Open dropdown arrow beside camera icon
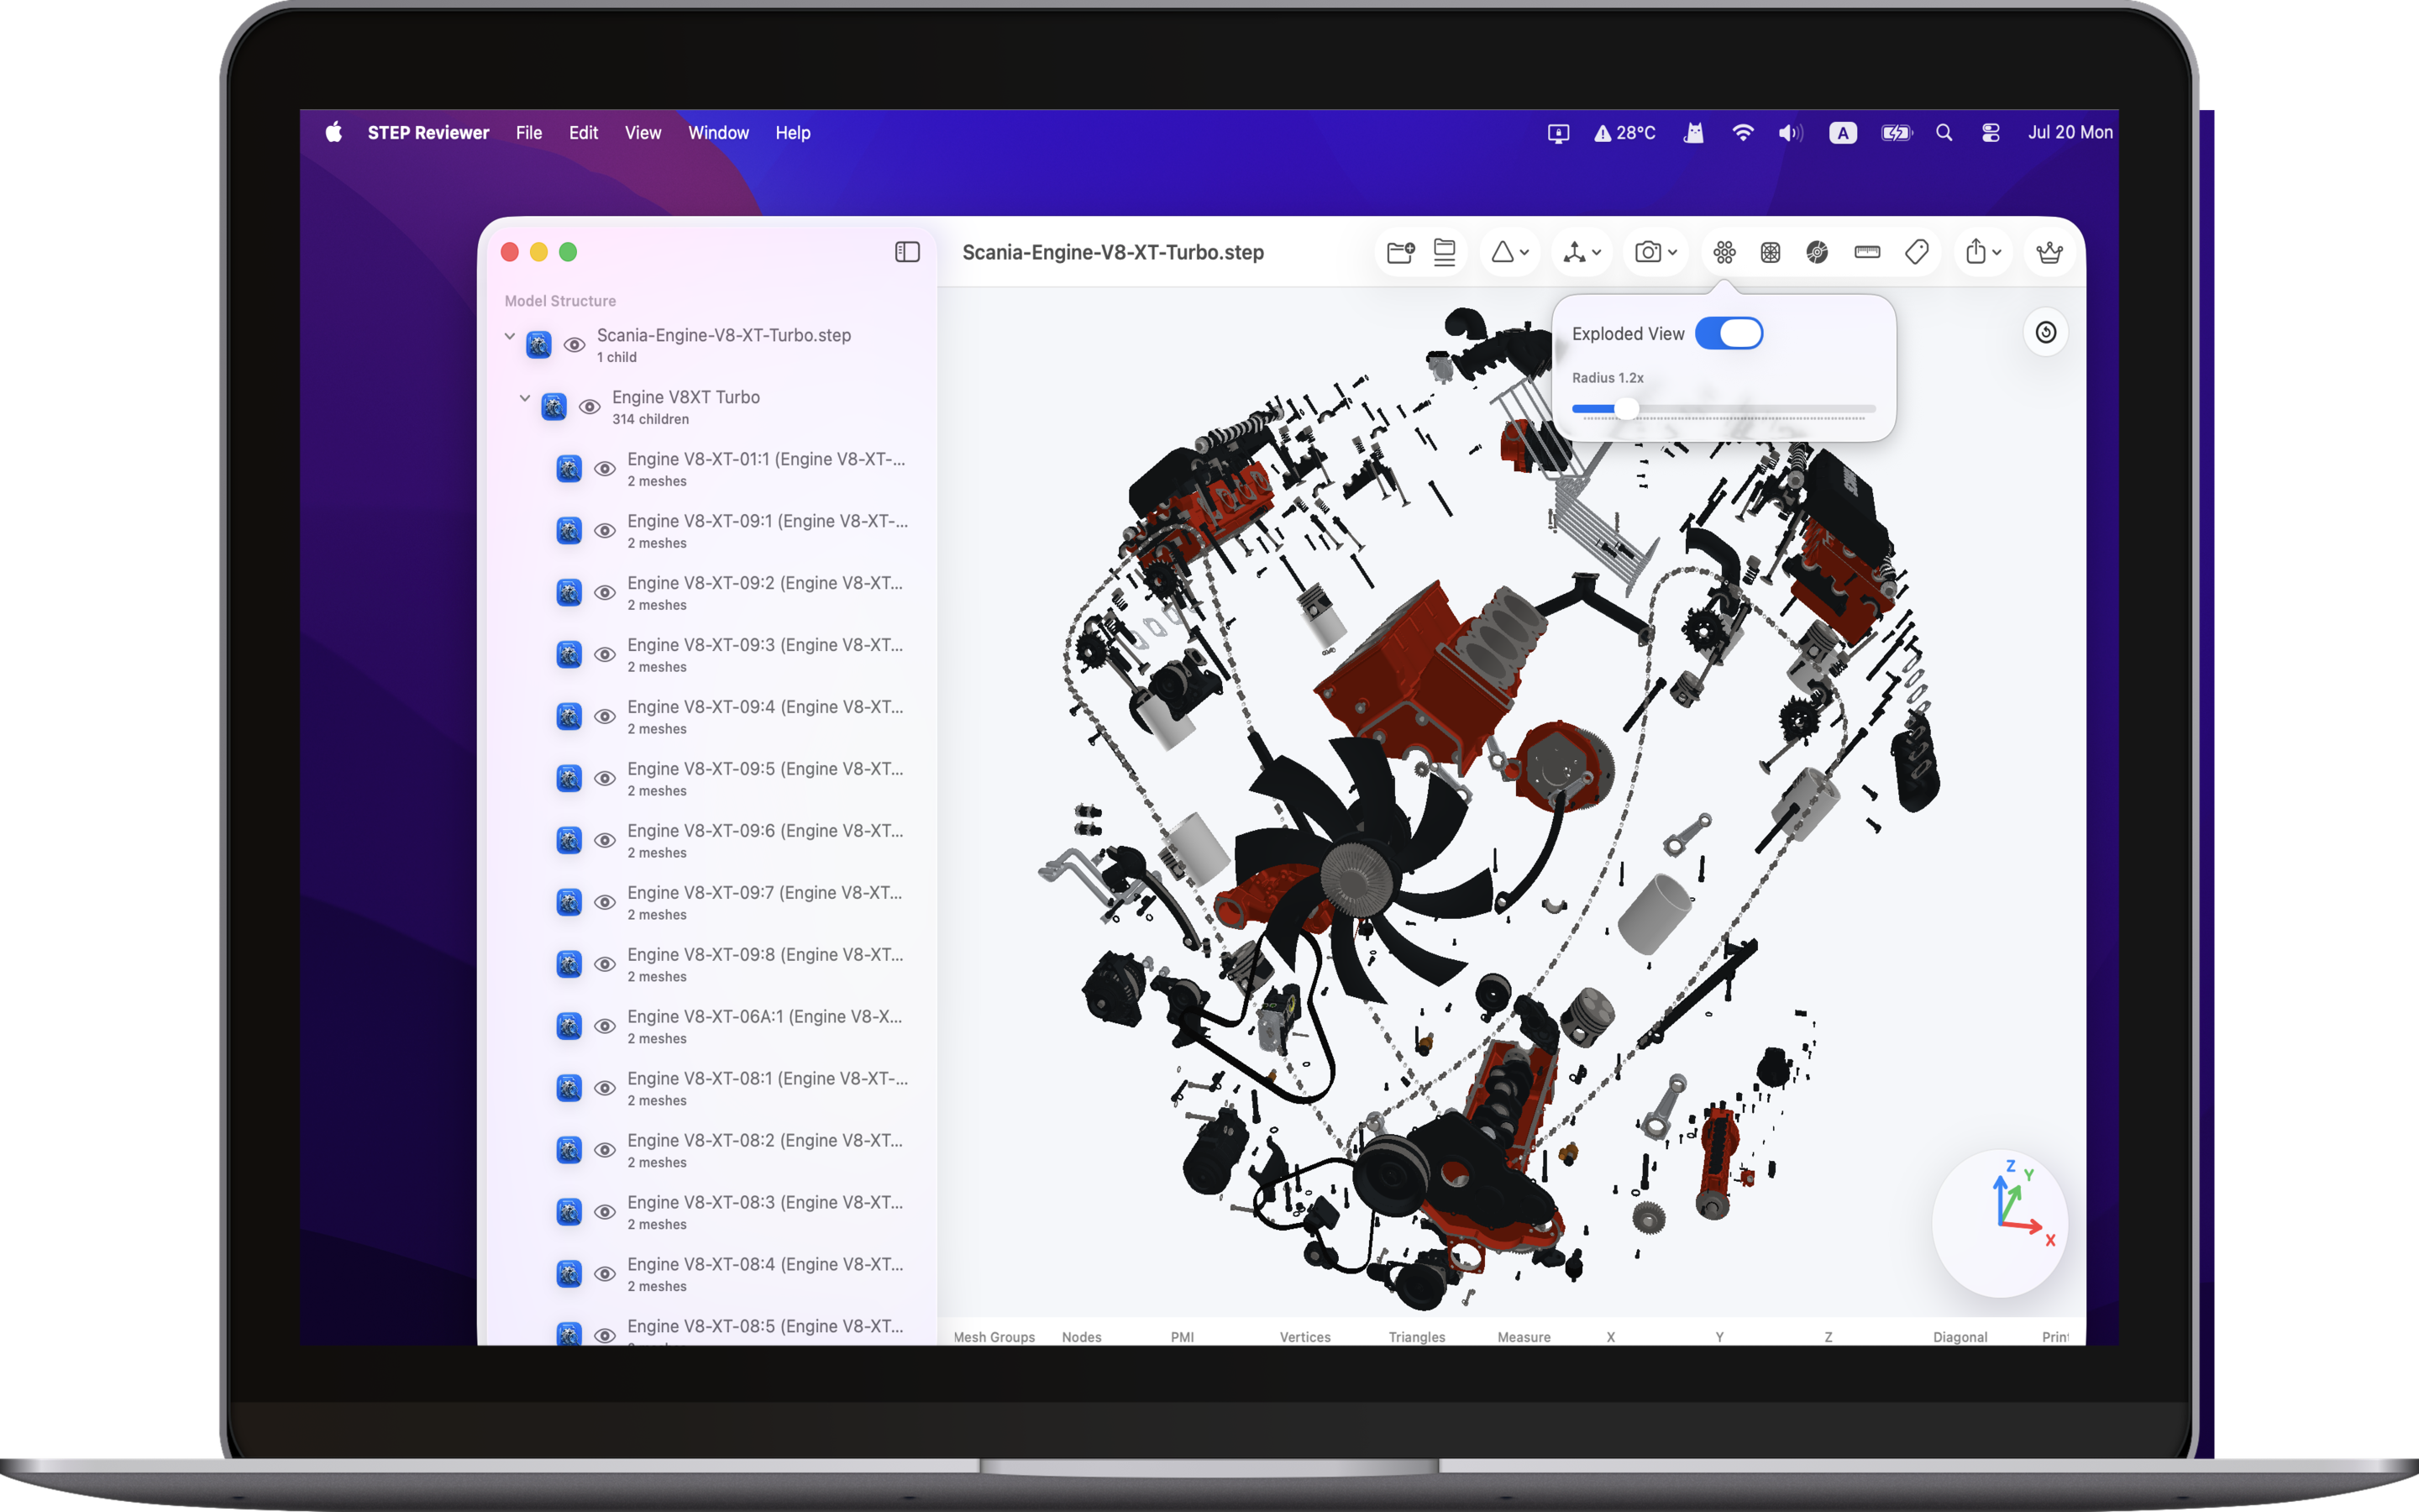The height and width of the screenshot is (1512, 2419). (x=1672, y=253)
